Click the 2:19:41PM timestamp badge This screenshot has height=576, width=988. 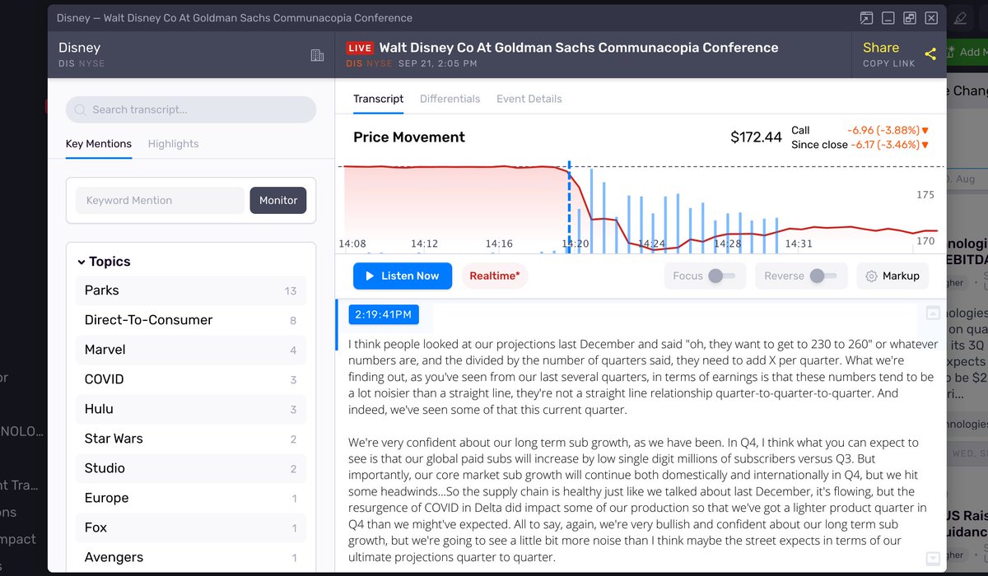click(x=384, y=314)
